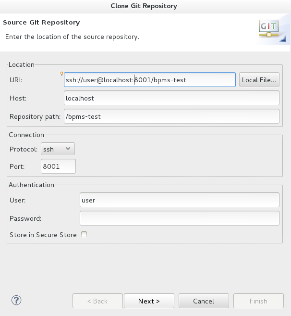Click the greyed-out Finish button
291x316 pixels.
click(x=258, y=301)
